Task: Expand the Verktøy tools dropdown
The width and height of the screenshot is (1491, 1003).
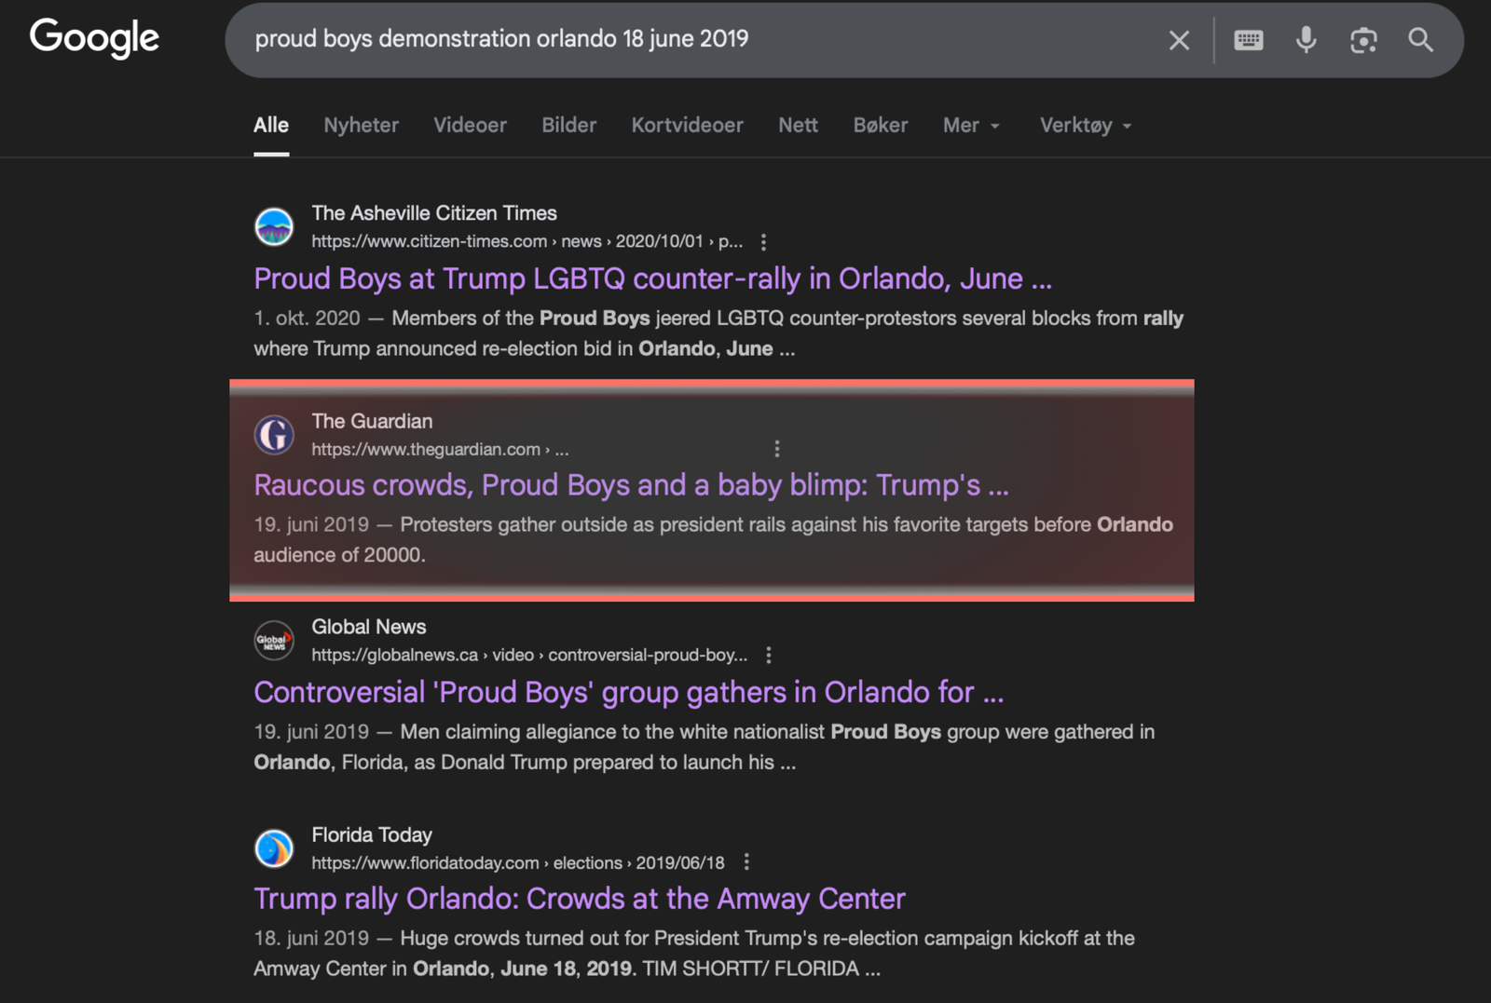Action: [1085, 126]
